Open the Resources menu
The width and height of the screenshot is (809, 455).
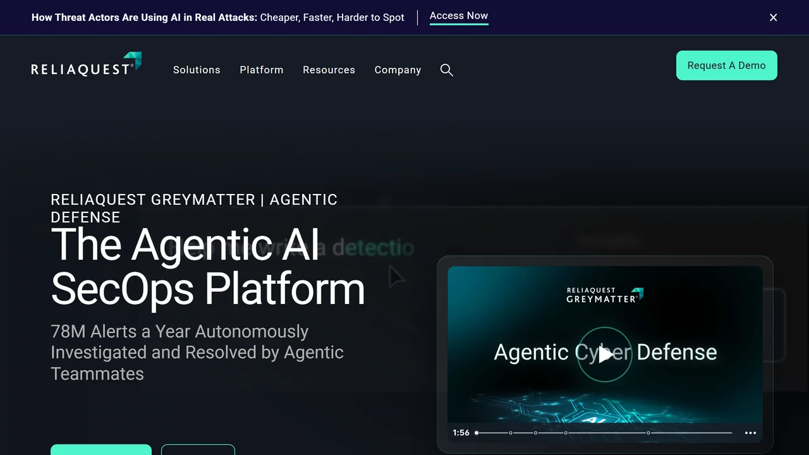(x=329, y=70)
